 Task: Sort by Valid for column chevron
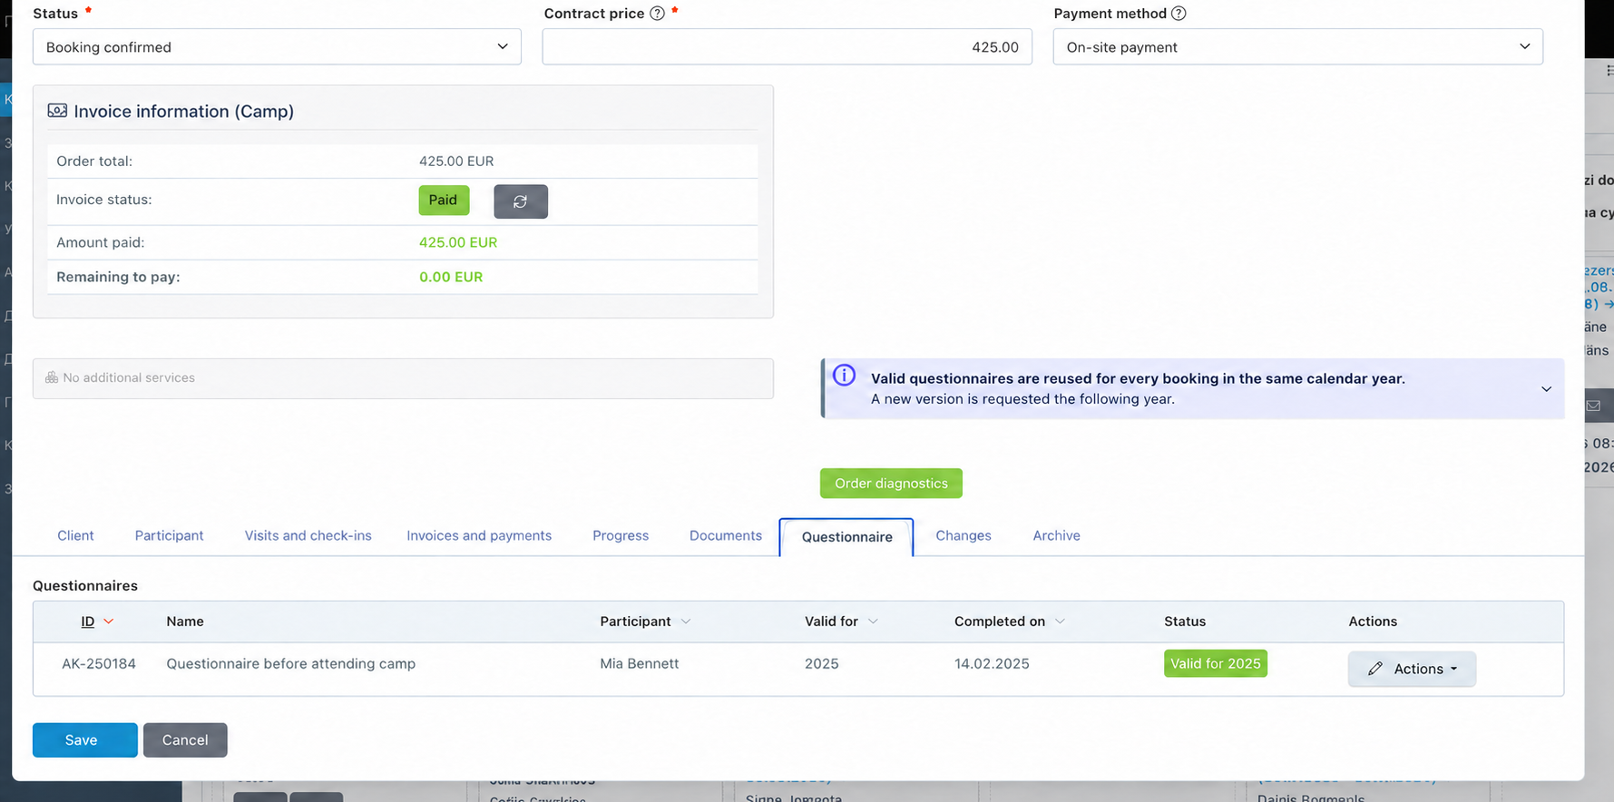(x=873, y=621)
